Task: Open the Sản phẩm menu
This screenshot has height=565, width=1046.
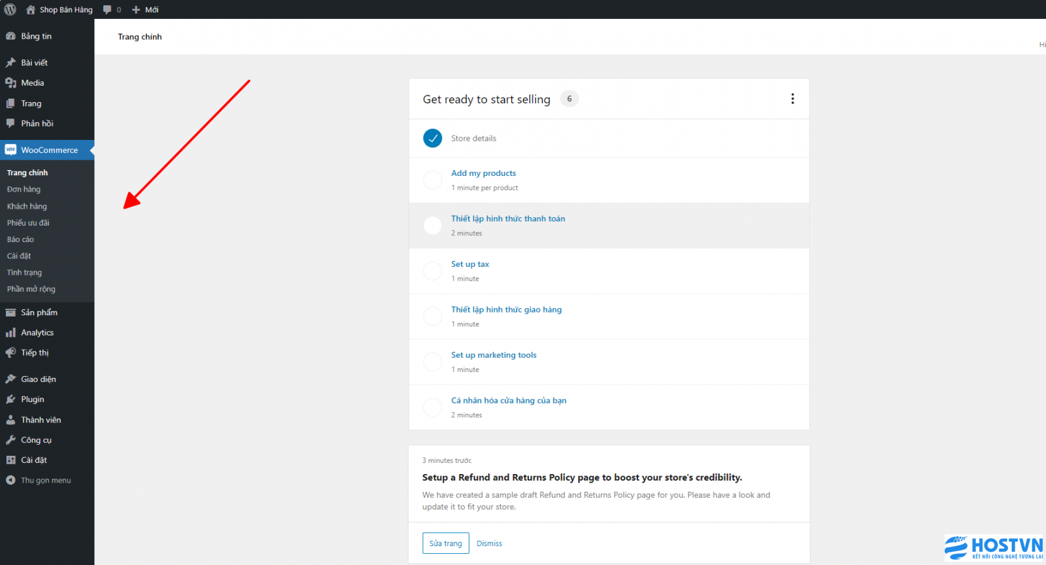Action: pos(47,313)
